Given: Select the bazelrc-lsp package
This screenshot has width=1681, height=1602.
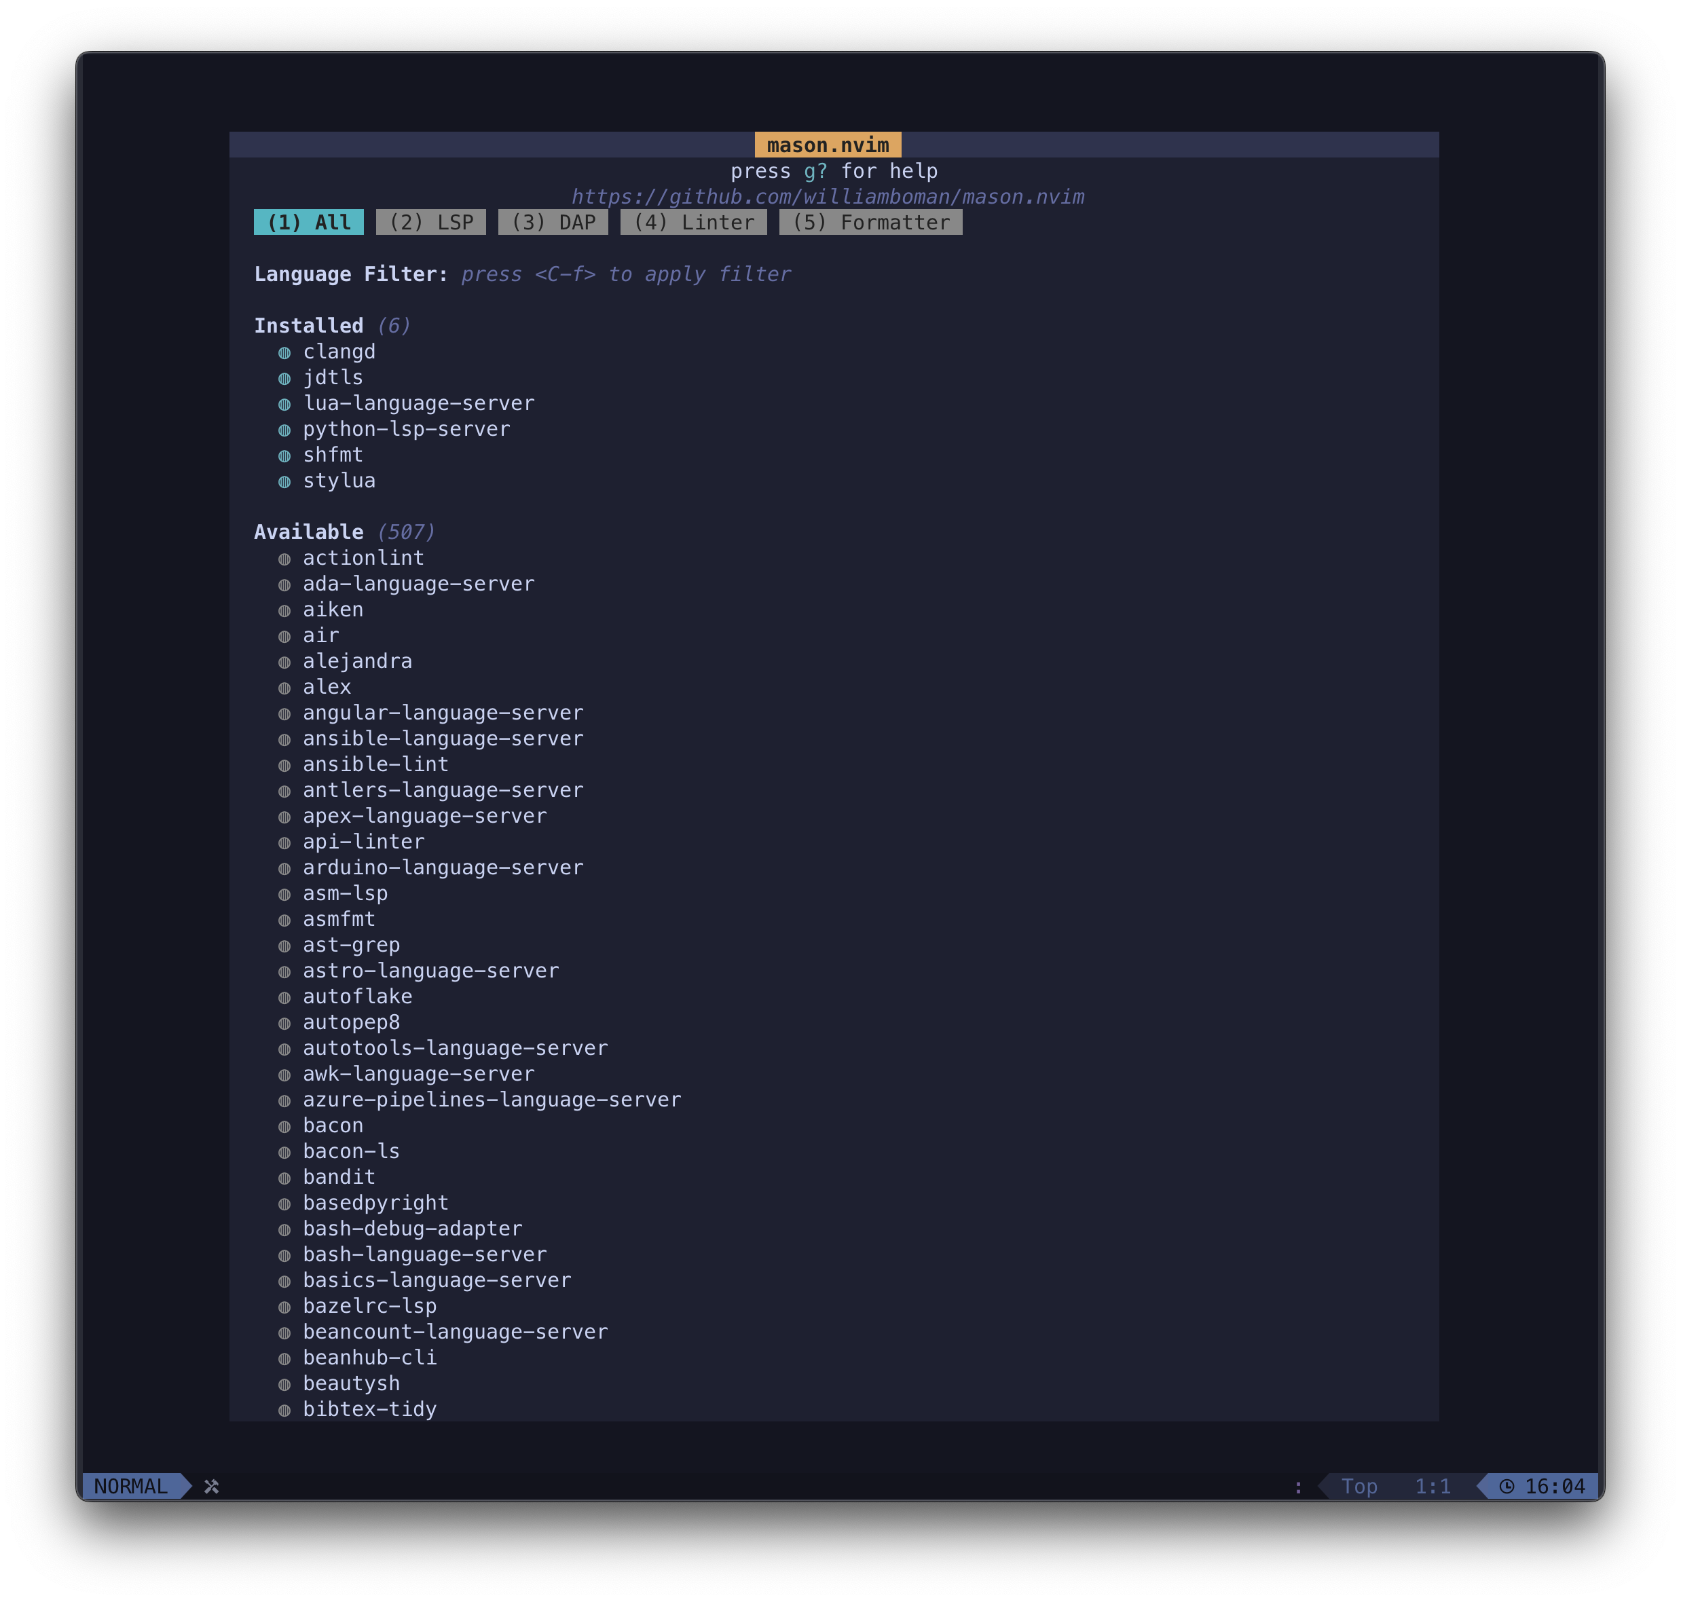Looking at the screenshot, I should coord(370,1305).
